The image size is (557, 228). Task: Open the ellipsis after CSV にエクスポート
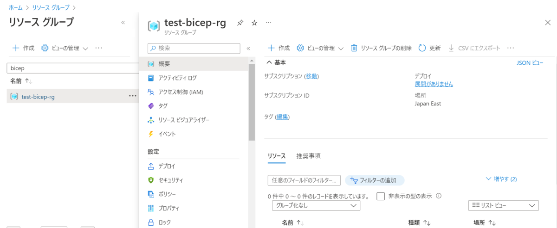(511, 48)
